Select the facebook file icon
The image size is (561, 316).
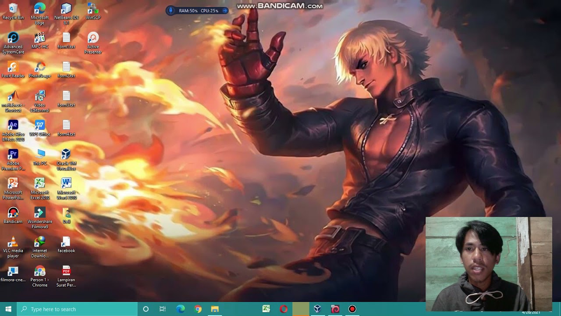66,245
